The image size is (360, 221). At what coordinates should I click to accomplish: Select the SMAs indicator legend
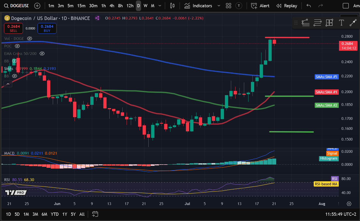tap(9, 68)
